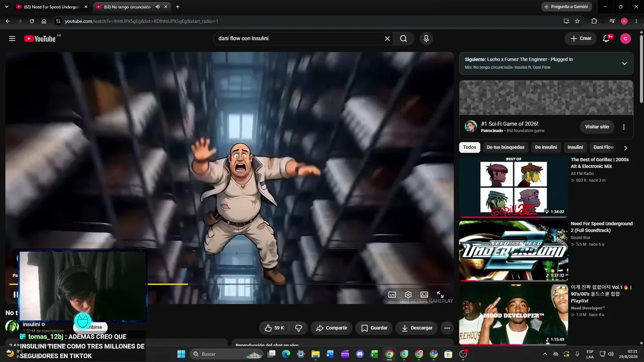644x362 pixels.
Task: Open Best of Gorillaz video thumbnail
Action: [514, 187]
